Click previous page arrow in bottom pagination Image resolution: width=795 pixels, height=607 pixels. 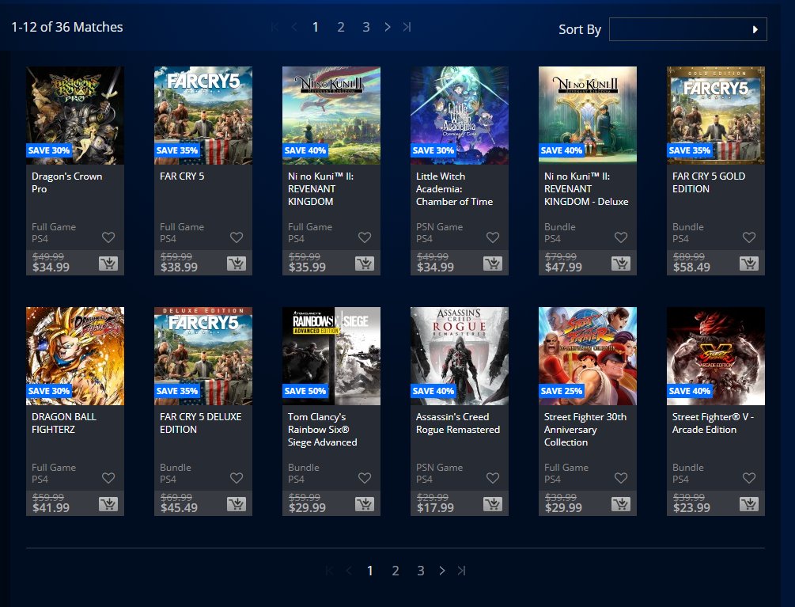[x=349, y=571]
